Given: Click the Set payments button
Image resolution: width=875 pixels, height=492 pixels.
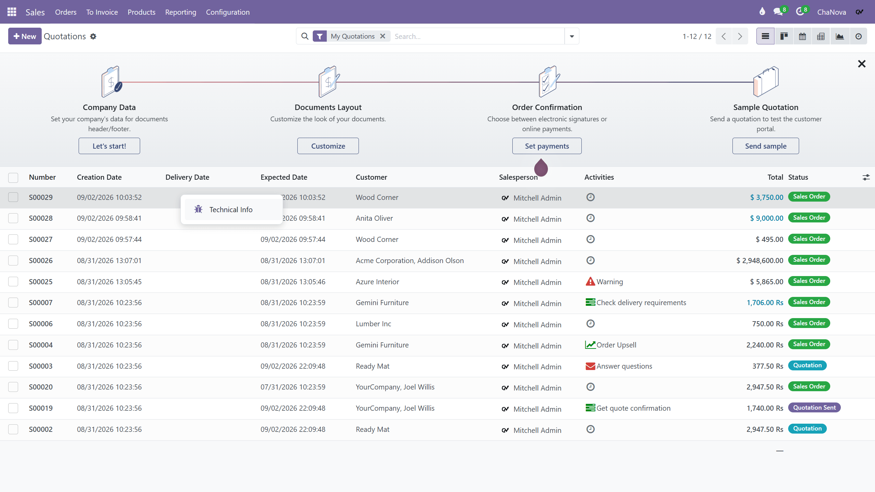Looking at the screenshot, I should [x=547, y=146].
